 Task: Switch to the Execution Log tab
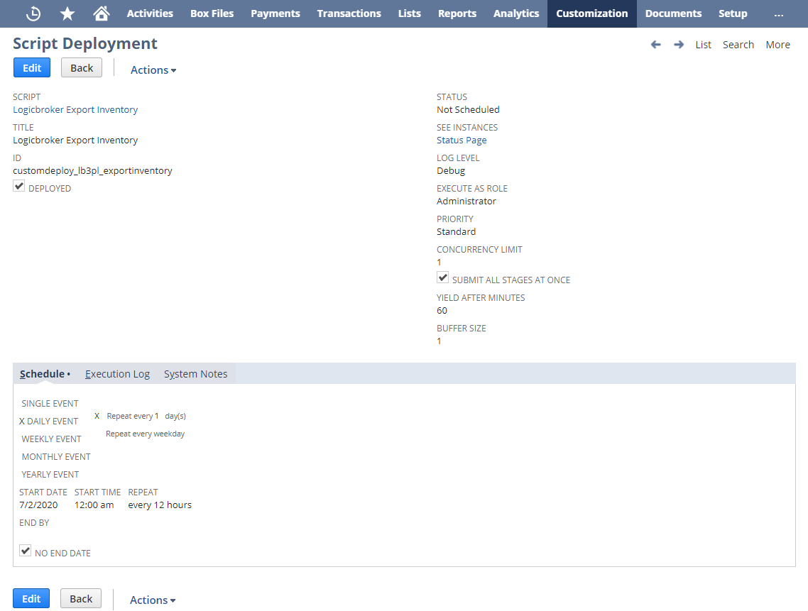click(x=117, y=374)
